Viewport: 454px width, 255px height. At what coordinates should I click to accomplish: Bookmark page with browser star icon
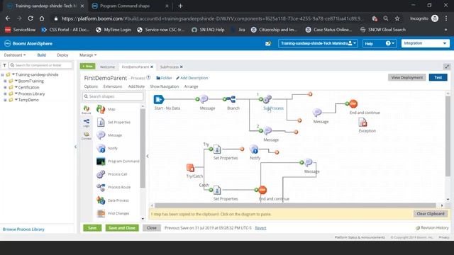click(x=397, y=18)
